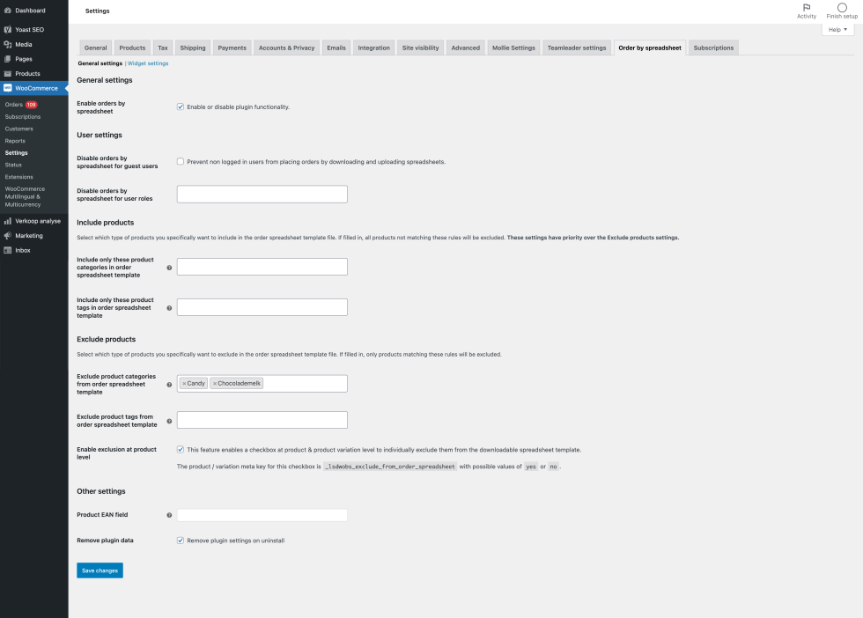
Task: Open the Disable orders for user roles selector
Action: click(x=262, y=194)
